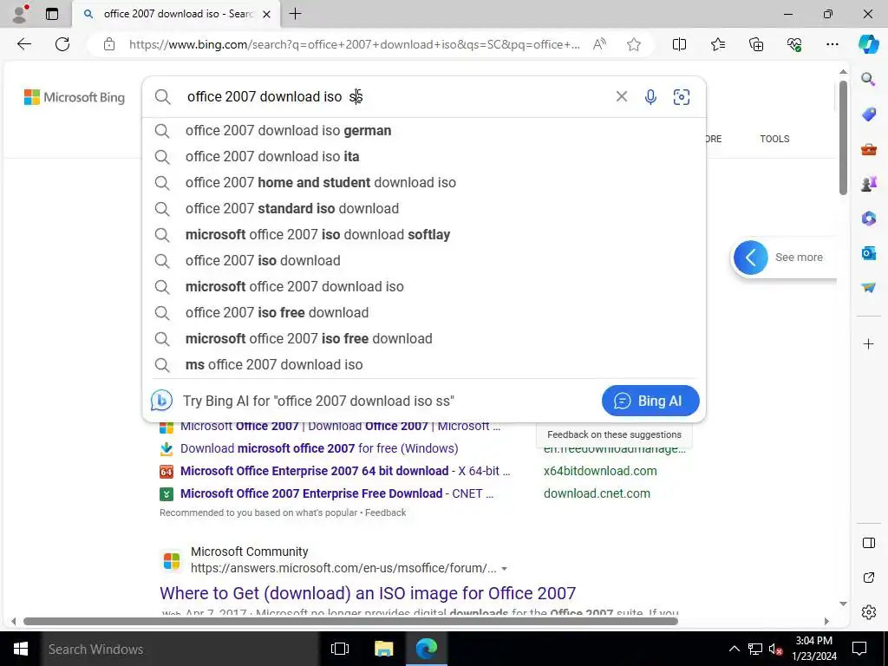
Task: Expand the answers.microsoft.com URL dropdown arrow
Action: pyautogui.click(x=504, y=569)
